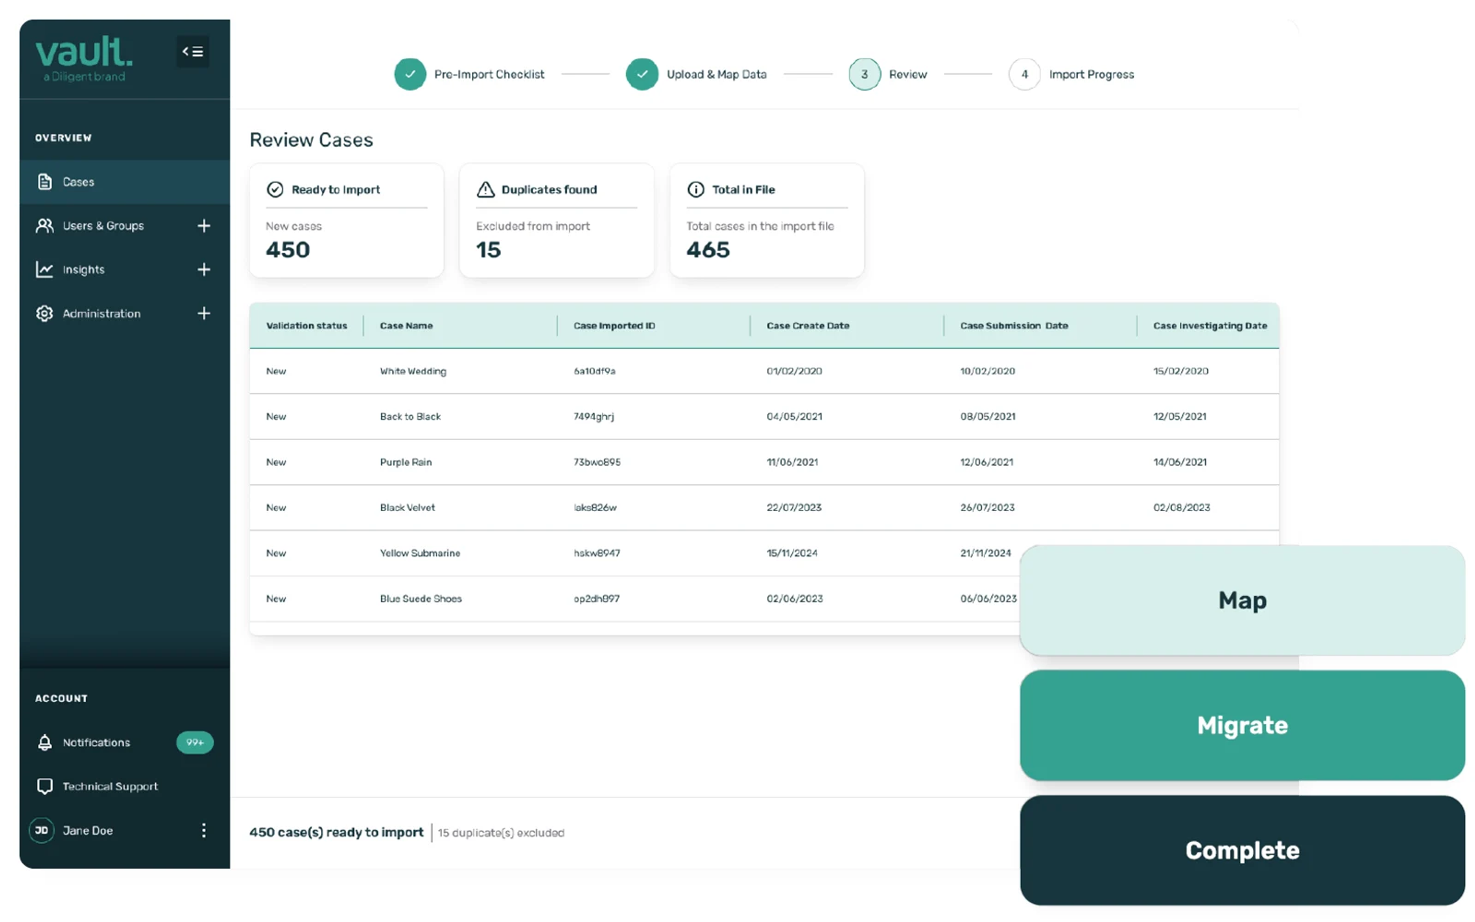
Task: Click the Administration gear icon
Action: pyautogui.click(x=45, y=313)
